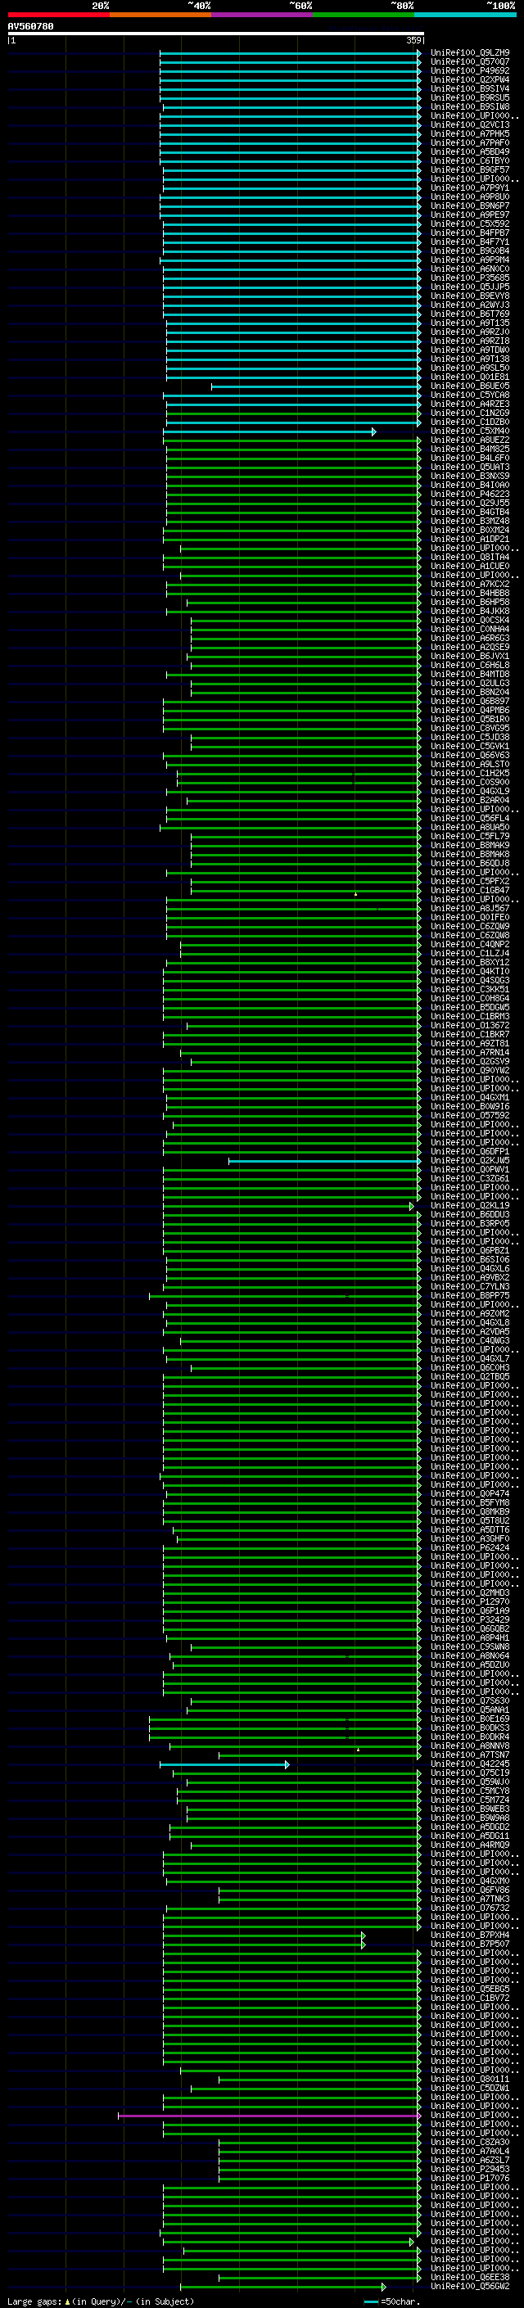
Task: Select the UniRef100_Q01E81 label
Action: pyautogui.click(x=469, y=377)
